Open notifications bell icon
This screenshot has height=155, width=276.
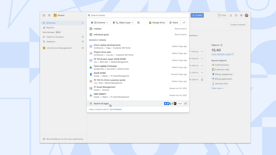(x=231, y=15)
